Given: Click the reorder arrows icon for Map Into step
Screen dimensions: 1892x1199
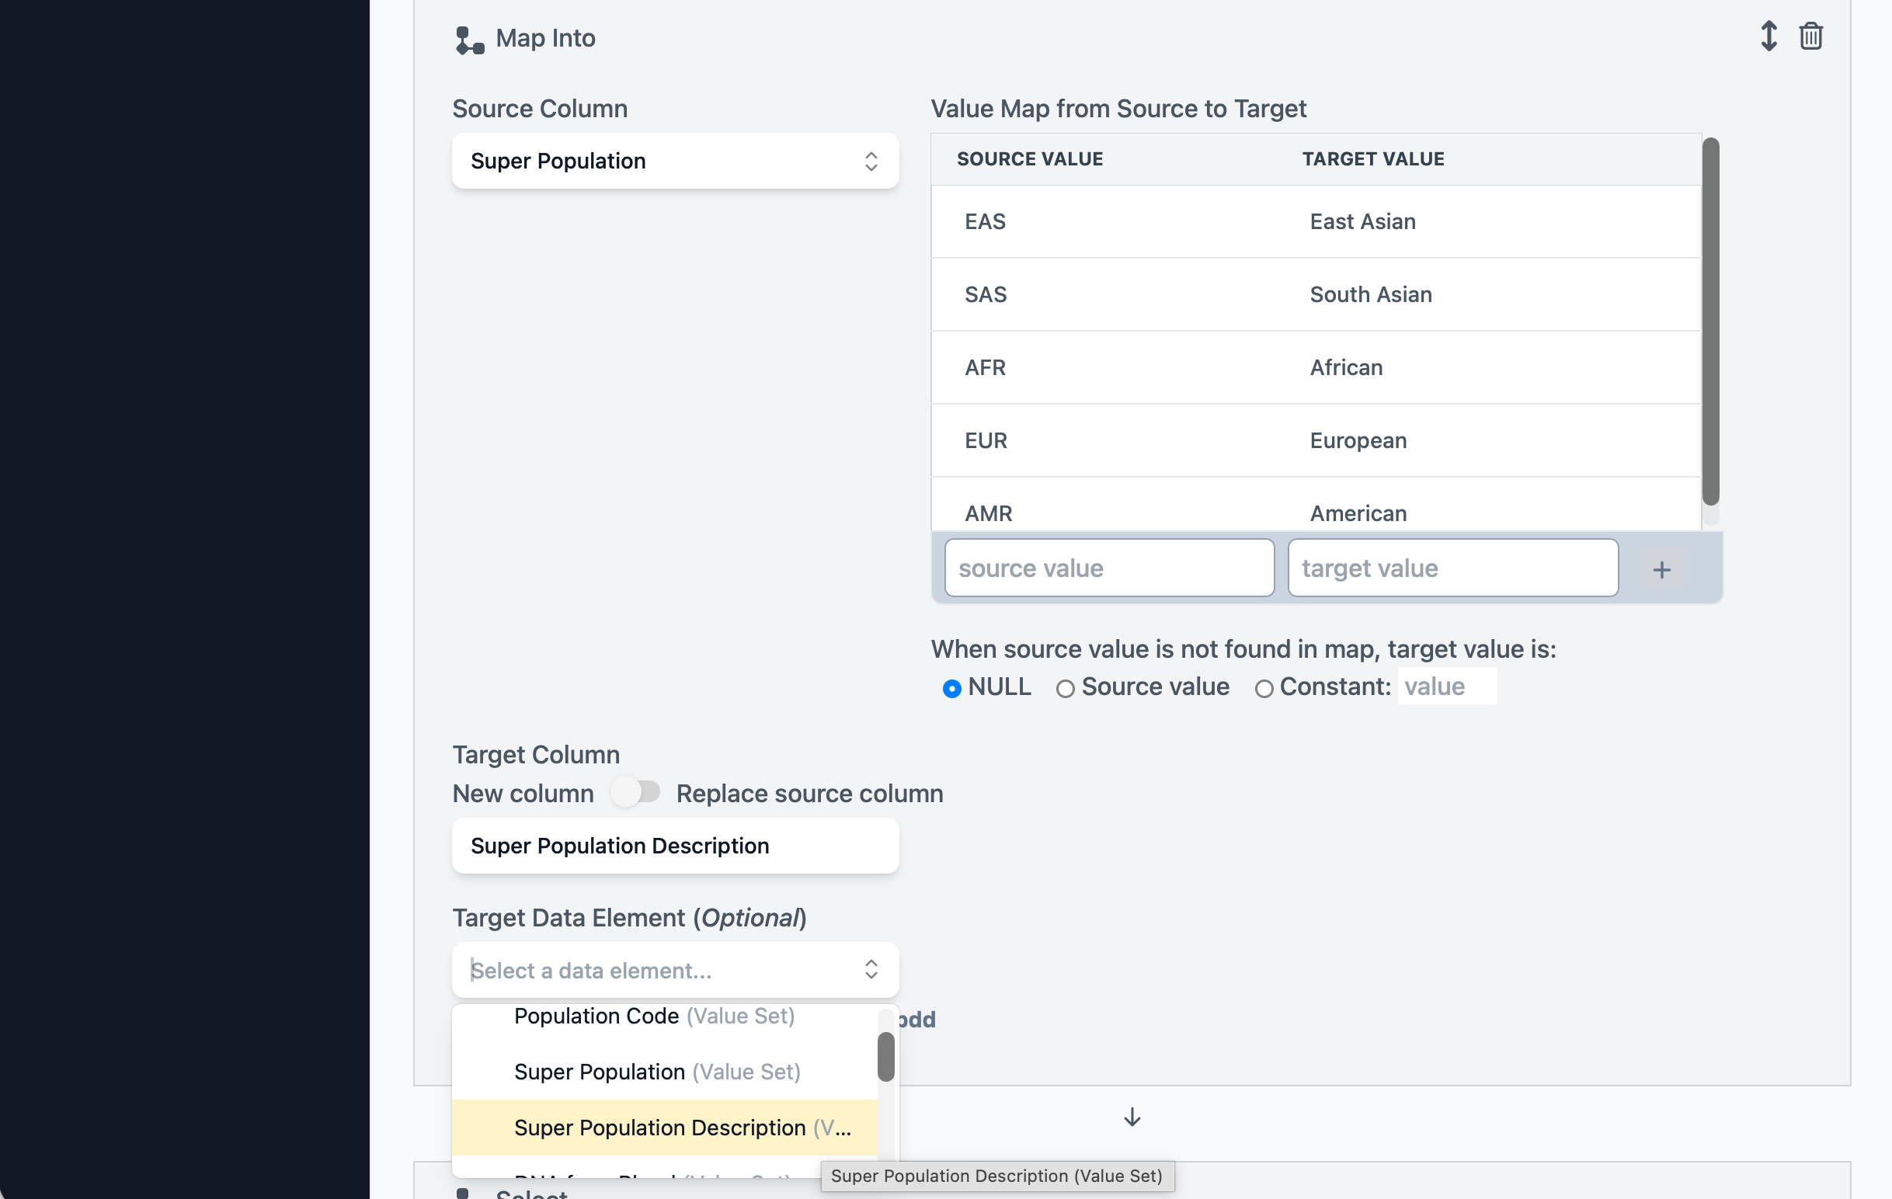Looking at the screenshot, I should point(1769,36).
